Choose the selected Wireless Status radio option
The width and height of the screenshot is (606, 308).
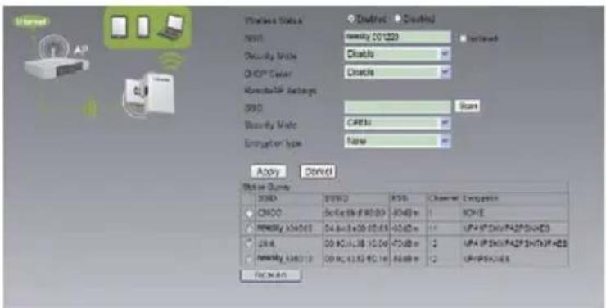coord(351,19)
